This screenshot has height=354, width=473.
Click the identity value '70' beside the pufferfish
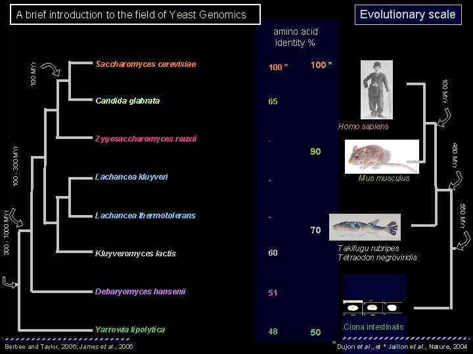pyautogui.click(x=315, y=230)
